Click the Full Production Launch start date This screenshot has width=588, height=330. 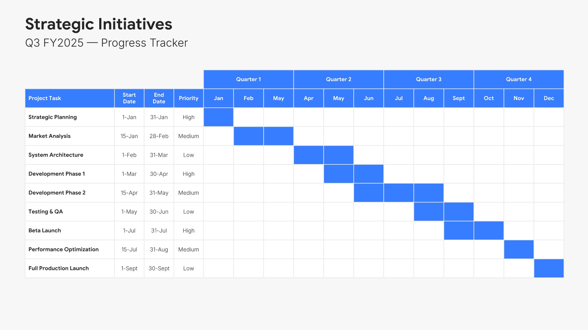(129, 268)
